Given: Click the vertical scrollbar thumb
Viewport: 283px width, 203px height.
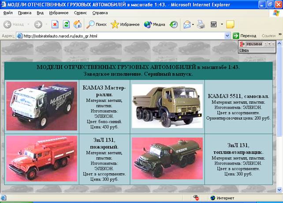Looking at the screenshot, I should [279, 91].
